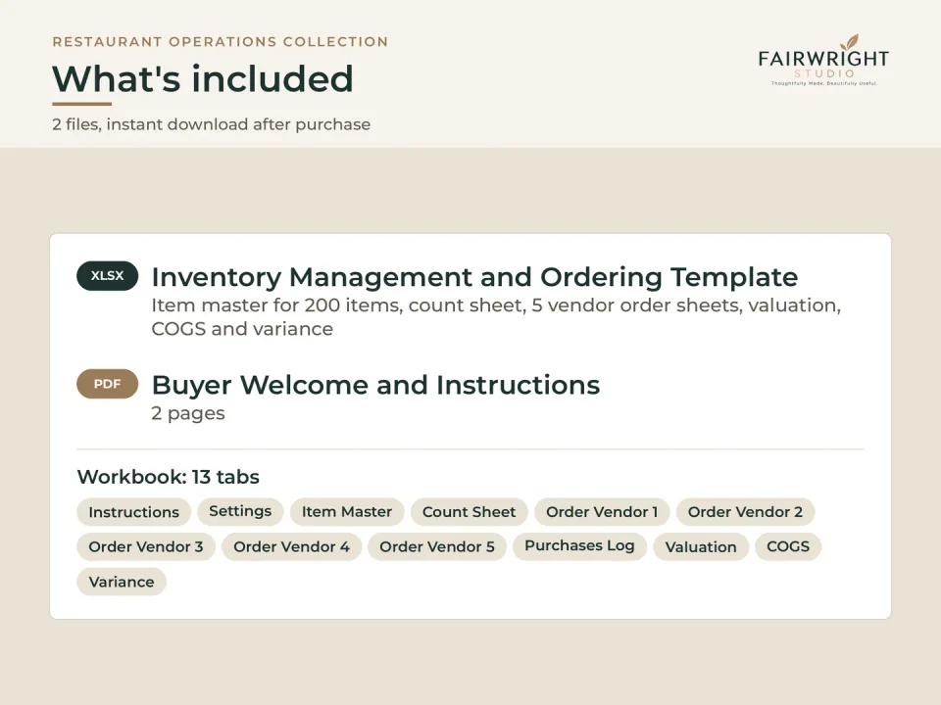Image resolution: width=941 pixels, height=705 pixels.
Task: Click the 'Workbook: 13 tabs' heading
Action: 168,477
